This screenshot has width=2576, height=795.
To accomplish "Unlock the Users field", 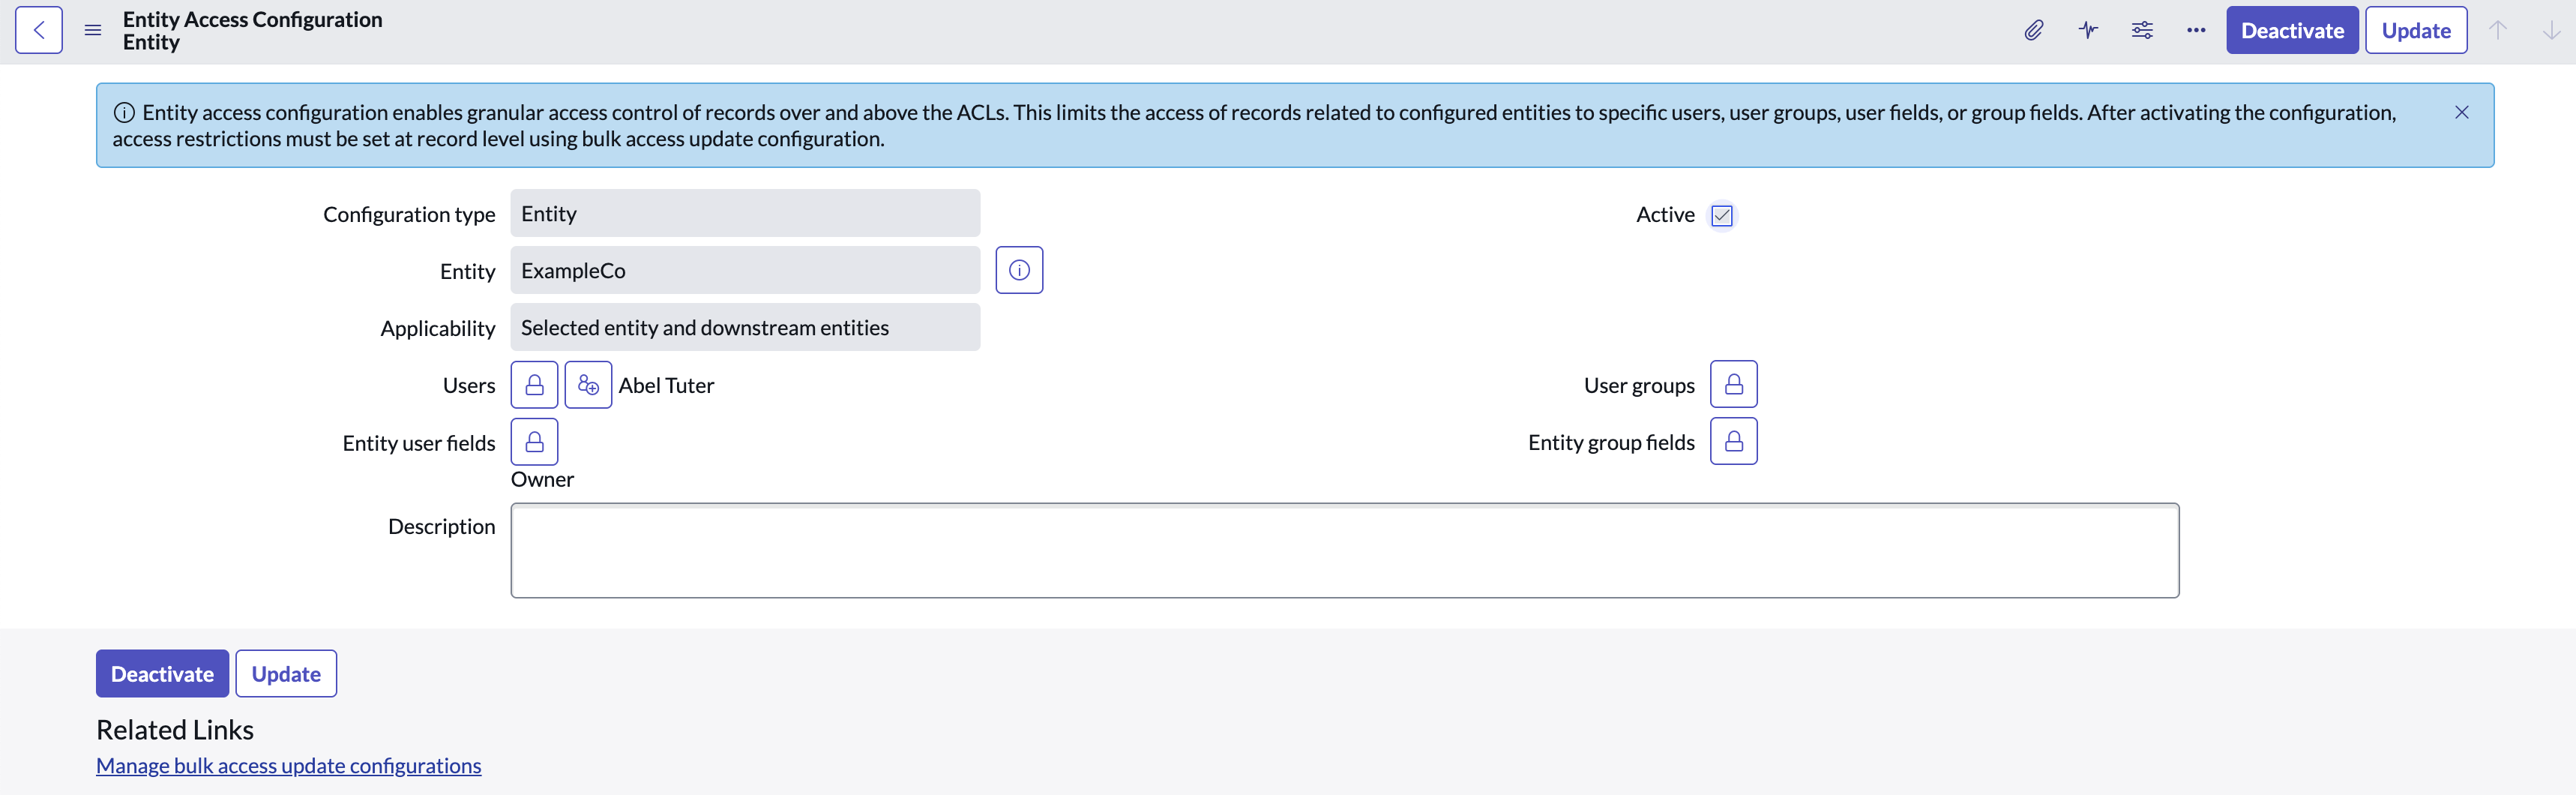I will (x=534, y=385).
